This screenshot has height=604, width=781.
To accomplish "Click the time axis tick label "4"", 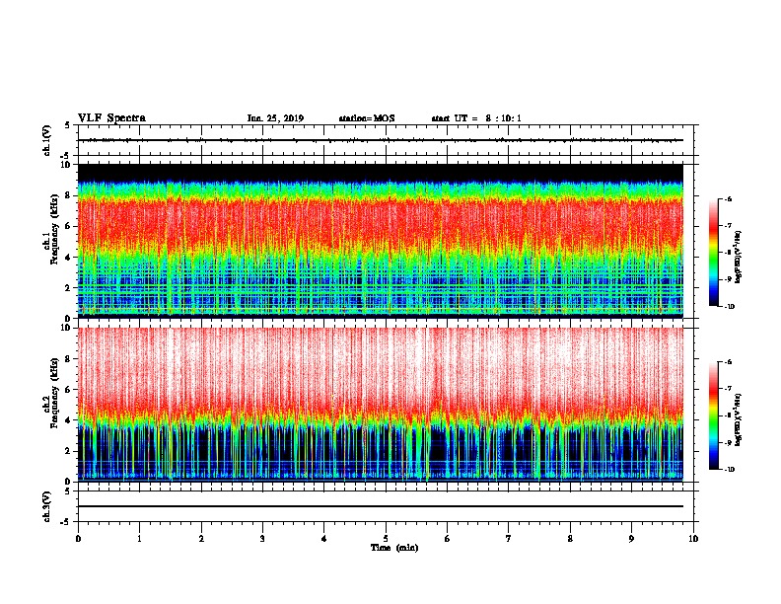I will click(324, 539).
